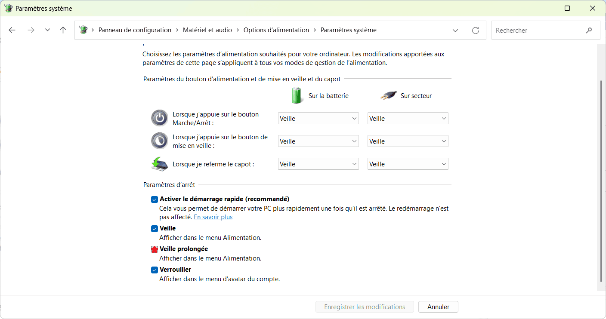Toggle the Veille checkbox

pyautogui.click(x=155, y=229)
